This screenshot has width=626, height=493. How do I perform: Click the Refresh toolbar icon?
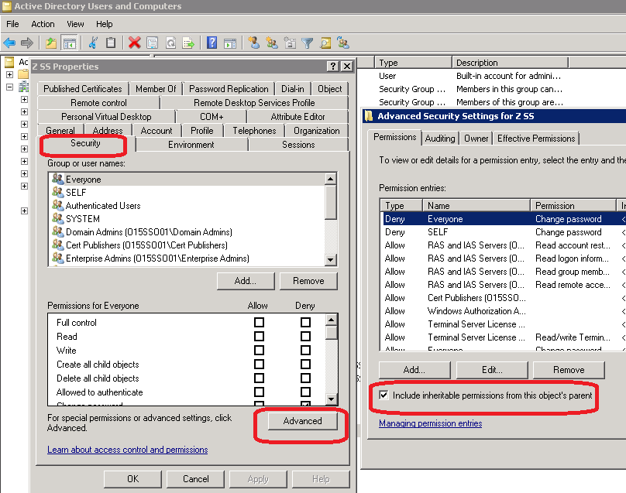click(x=170, y=43)
